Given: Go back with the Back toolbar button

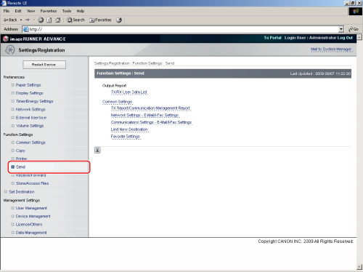Looking at the screenshot, I should (10, 20).
